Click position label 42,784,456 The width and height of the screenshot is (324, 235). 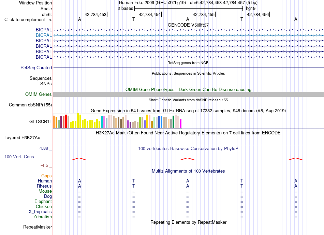tap(258, 14)
